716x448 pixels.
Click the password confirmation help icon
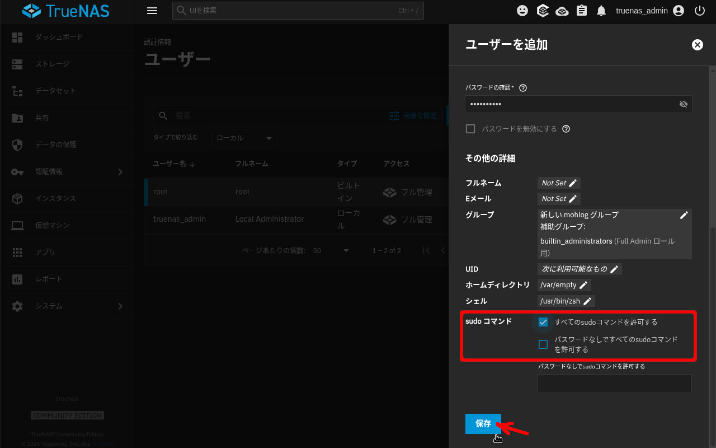click(523, 88)
